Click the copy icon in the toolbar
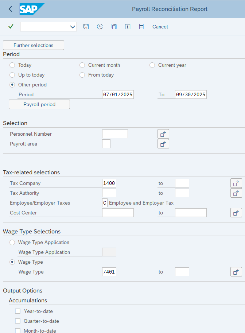Image resolution: width=245 pixels, height=333 pixels. [113, 27]
